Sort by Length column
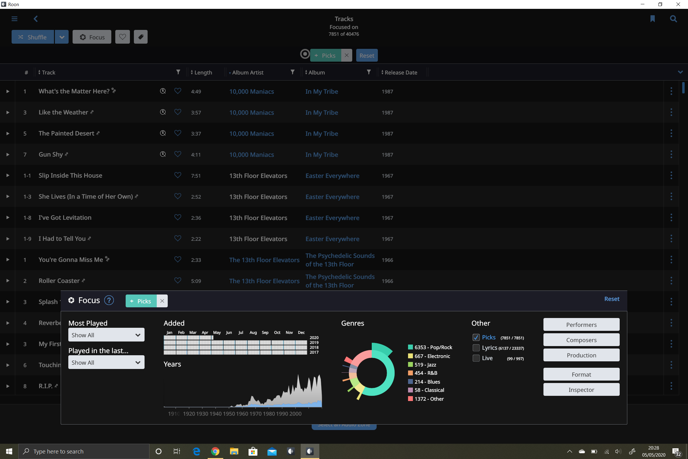Screen dimensions: 688x459 201,72
